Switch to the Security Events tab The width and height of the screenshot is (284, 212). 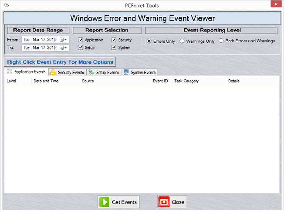point(67,72)
